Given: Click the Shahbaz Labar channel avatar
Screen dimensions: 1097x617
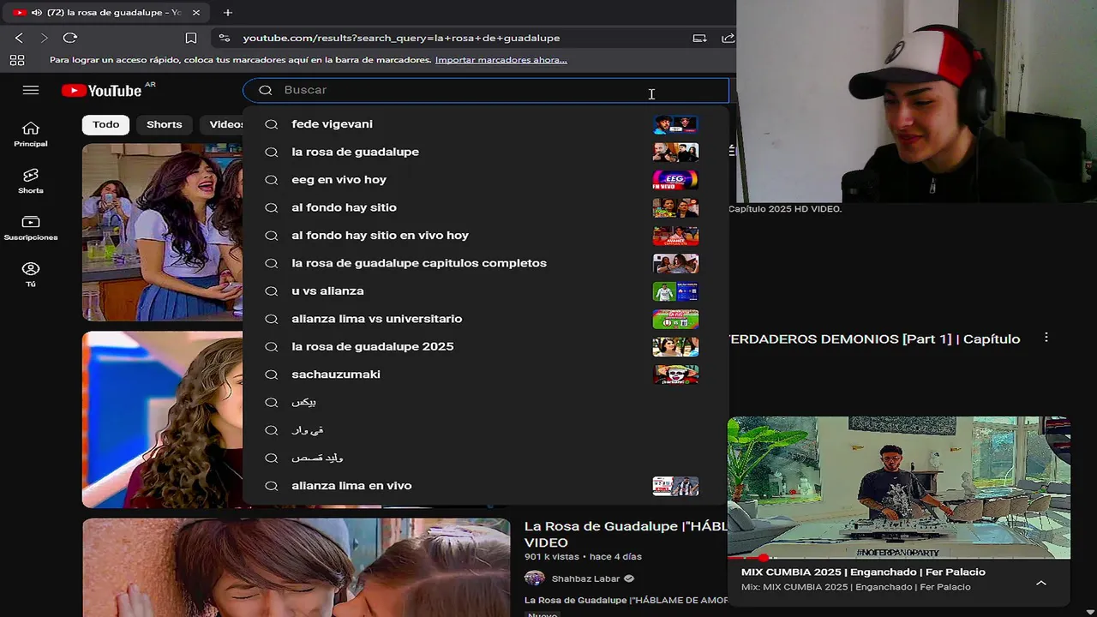Looking at the screenshot, I should (x=535, y=578).
